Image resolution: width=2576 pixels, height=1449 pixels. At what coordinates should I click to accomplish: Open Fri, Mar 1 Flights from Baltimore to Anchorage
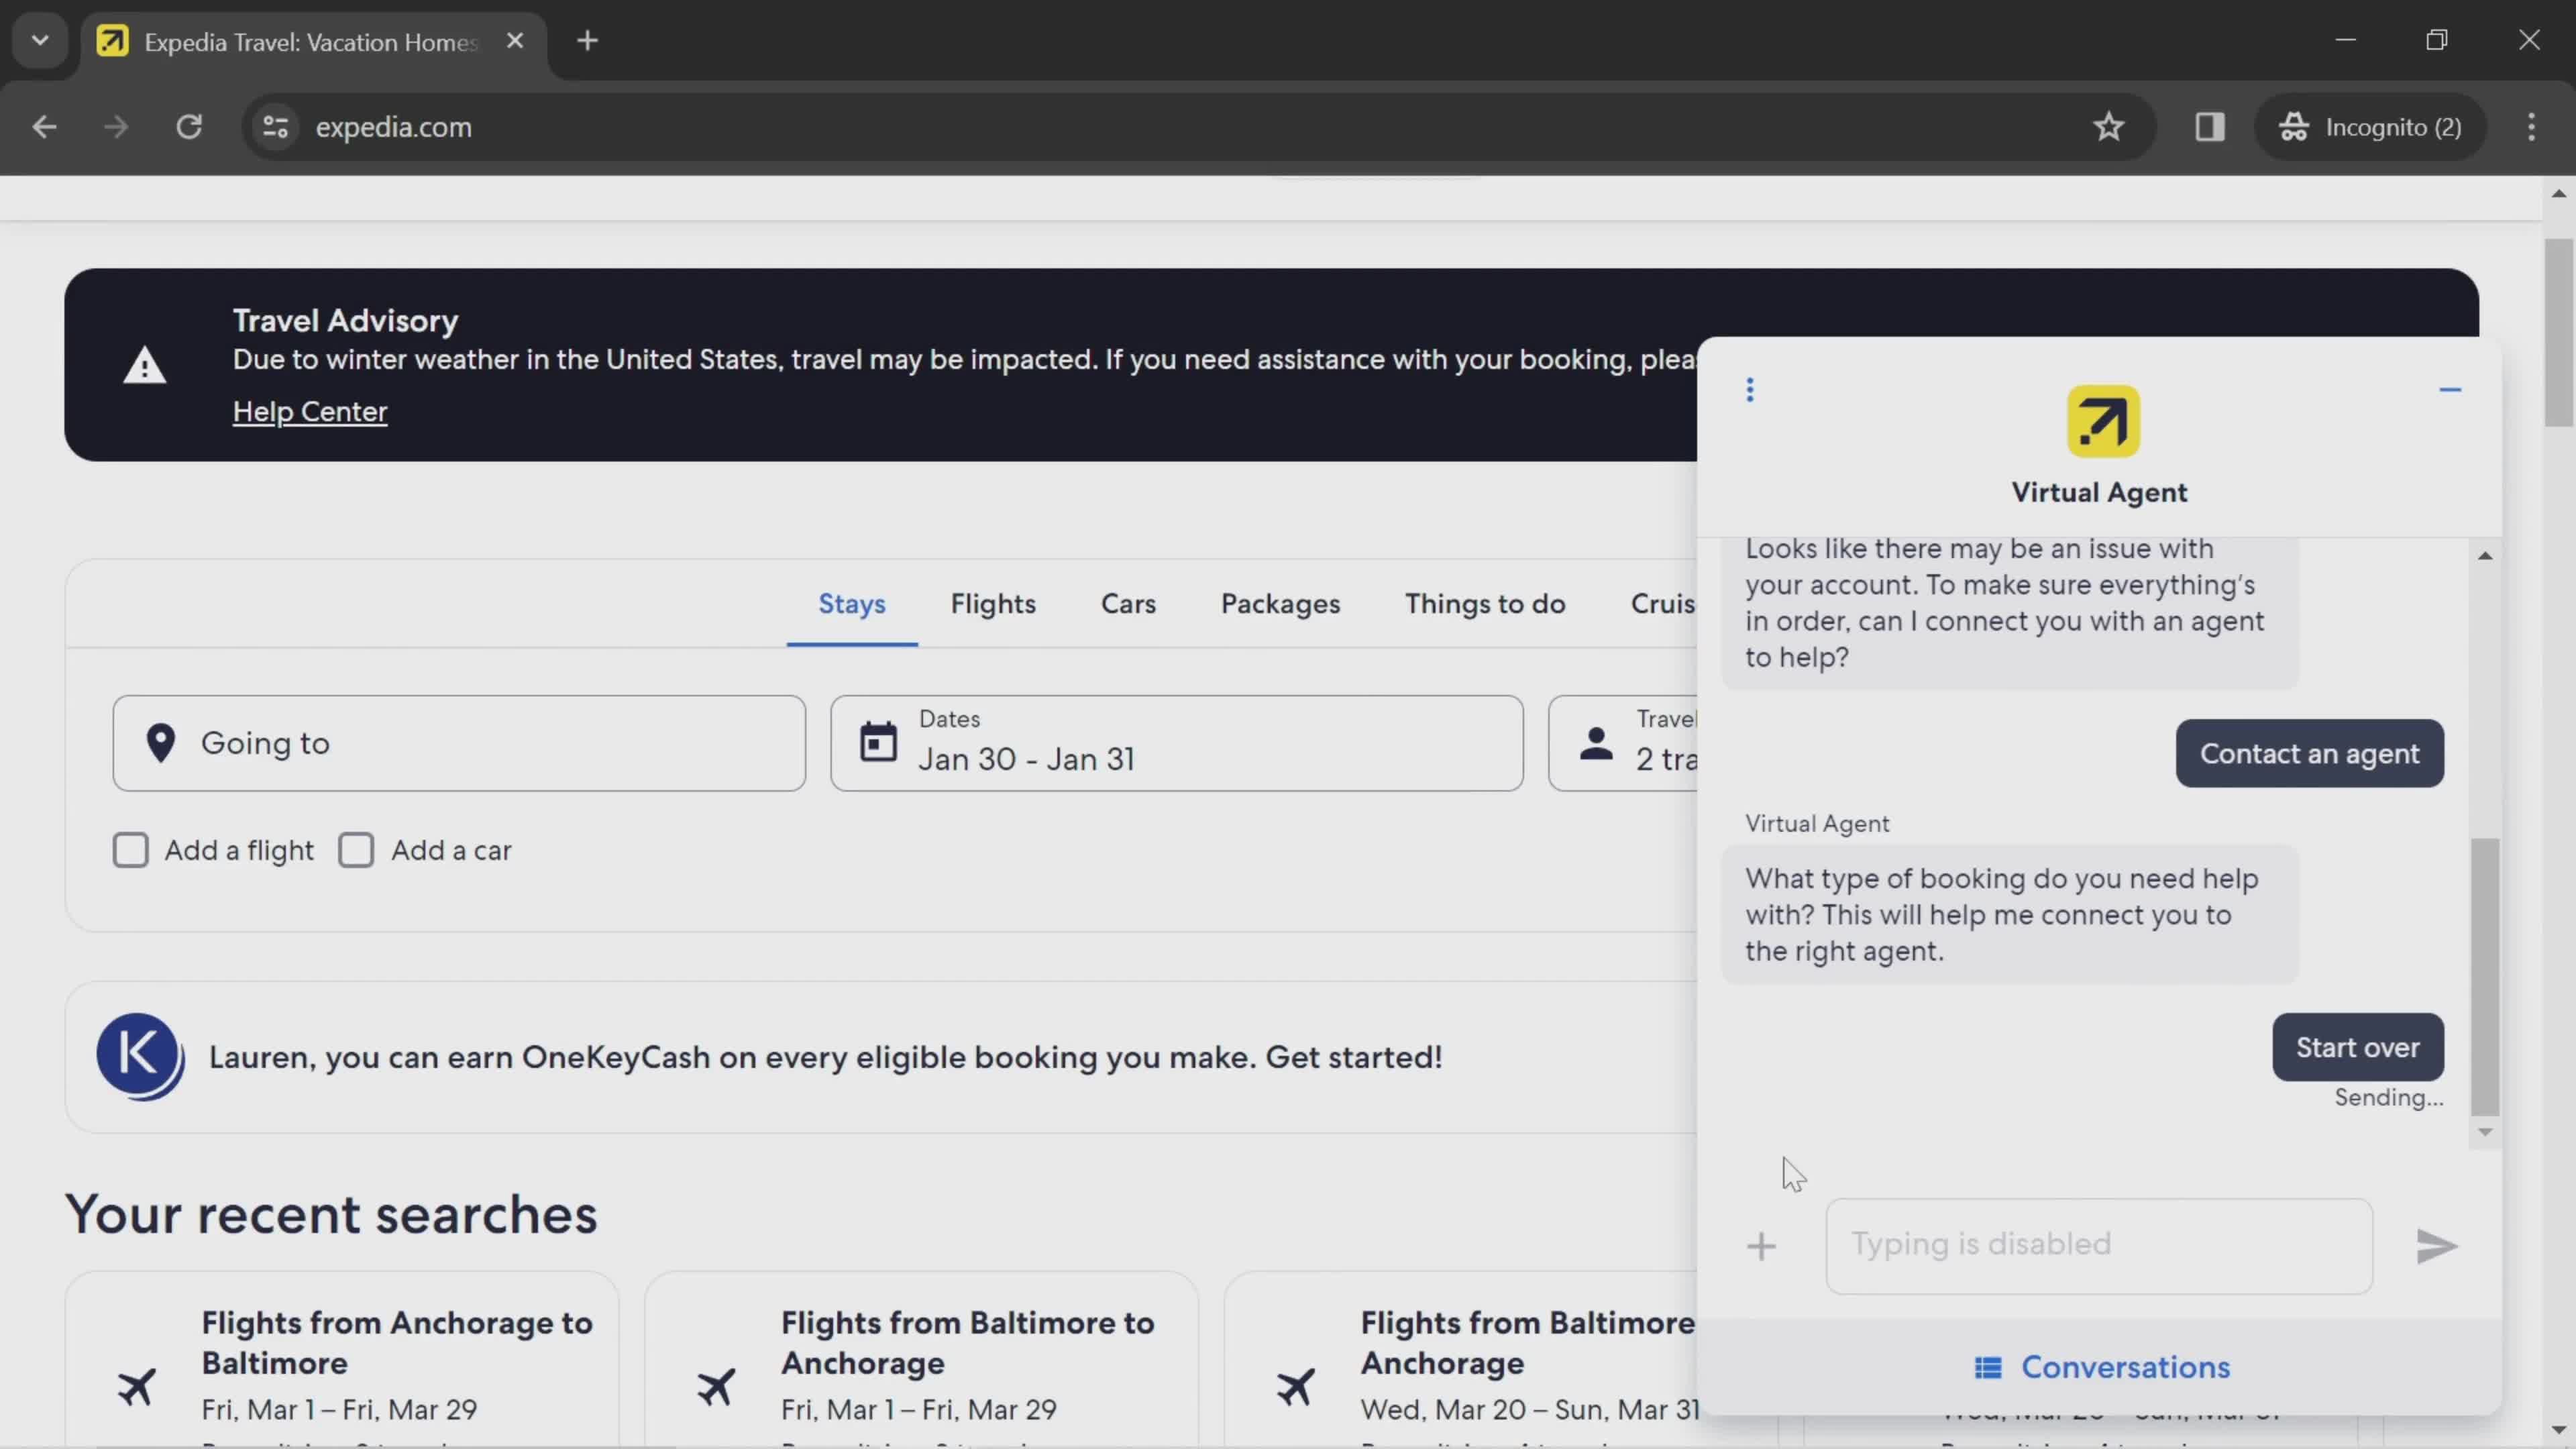[x=921, y=1360]
